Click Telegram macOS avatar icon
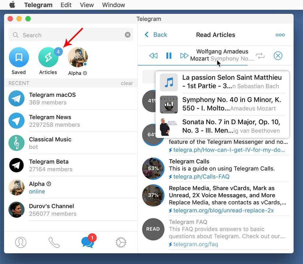Viewport: 303px width, 264px height. [x=17, y=98]
